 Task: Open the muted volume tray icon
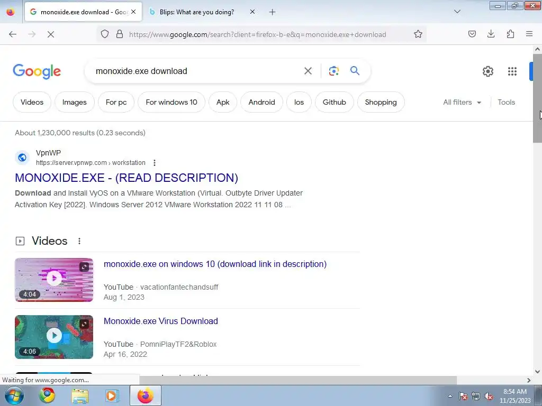[x=489, y=396]
